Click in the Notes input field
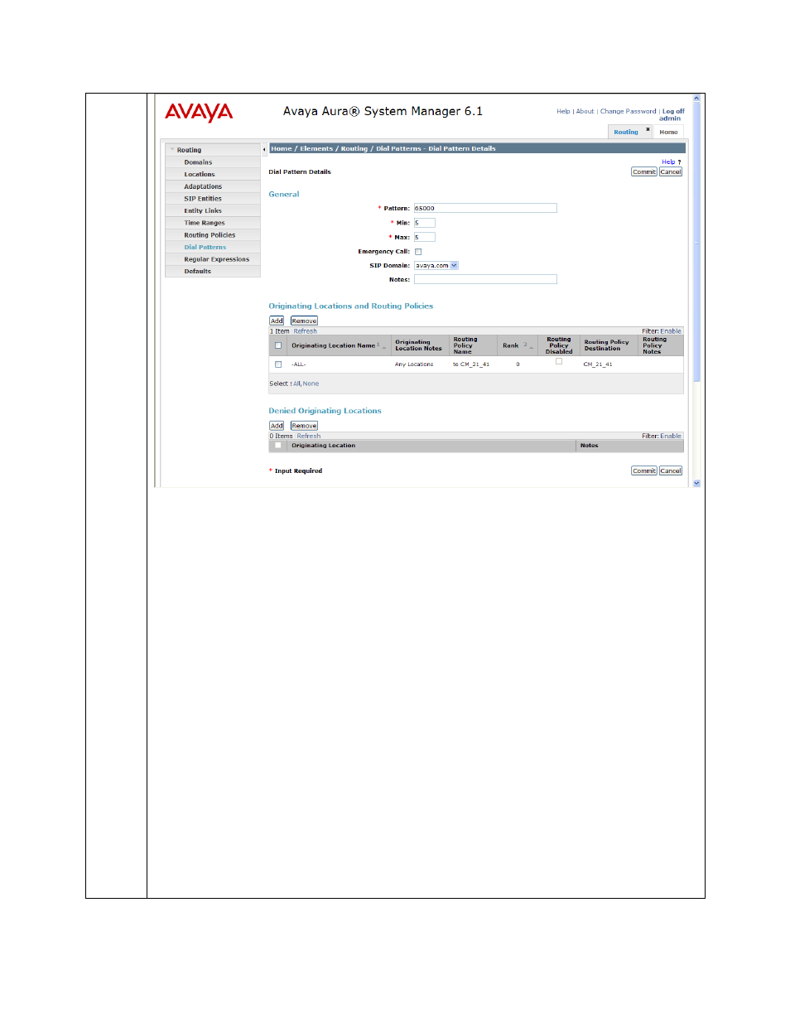This screenshot has height=1023, width=790. point(485,280)
